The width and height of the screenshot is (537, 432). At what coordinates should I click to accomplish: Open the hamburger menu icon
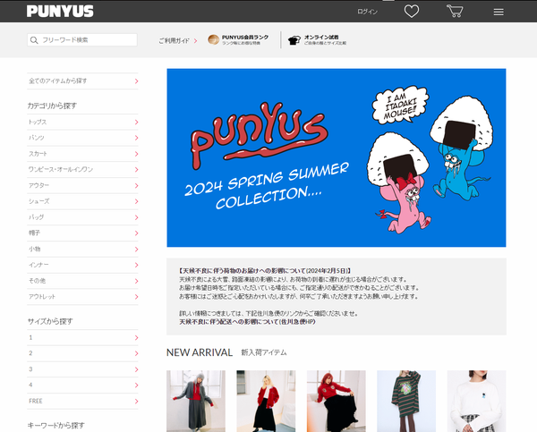click(499, 12)
